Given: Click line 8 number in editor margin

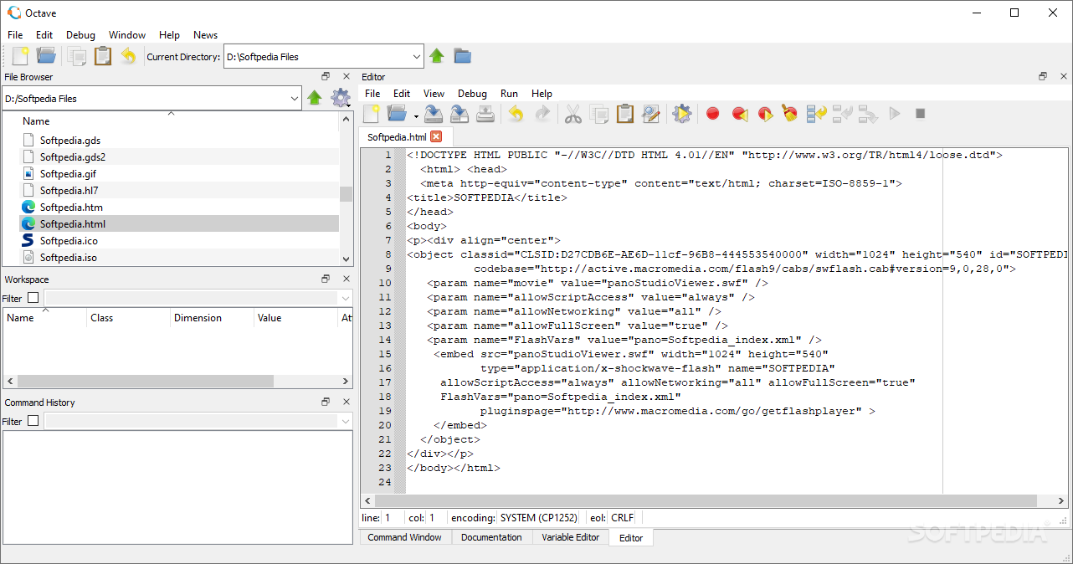Looking at the screenshot, I should pyautogui.click(x=388, y=254).
